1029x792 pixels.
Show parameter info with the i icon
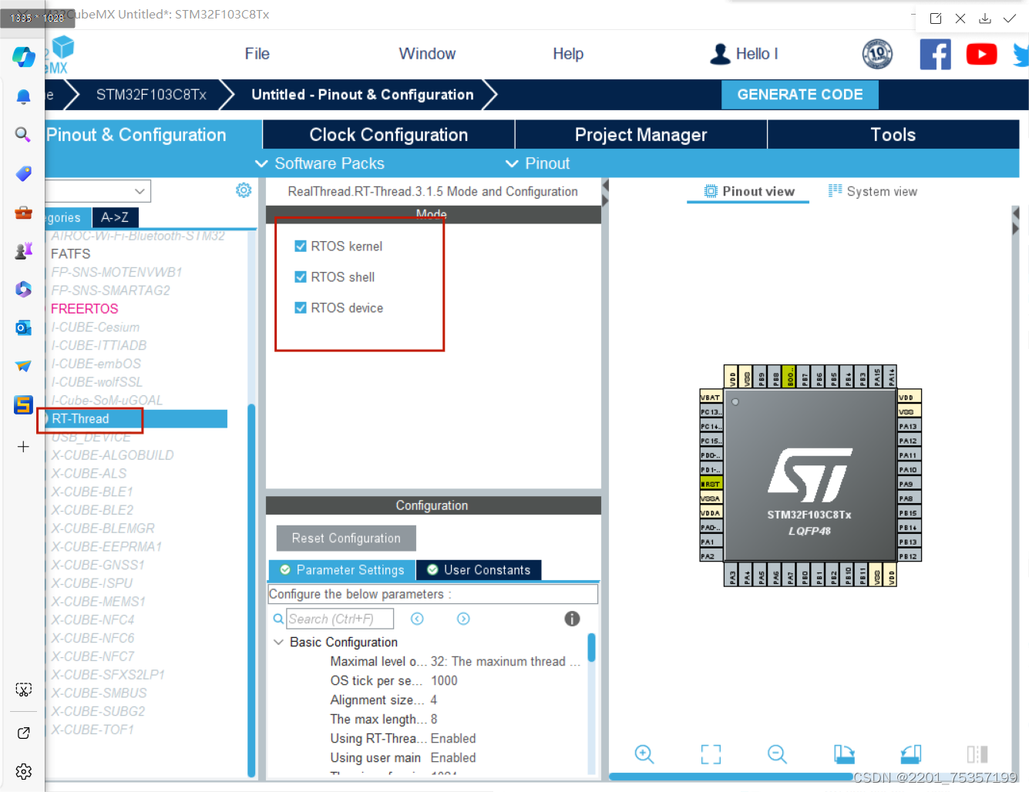click(x=572, y=619)
